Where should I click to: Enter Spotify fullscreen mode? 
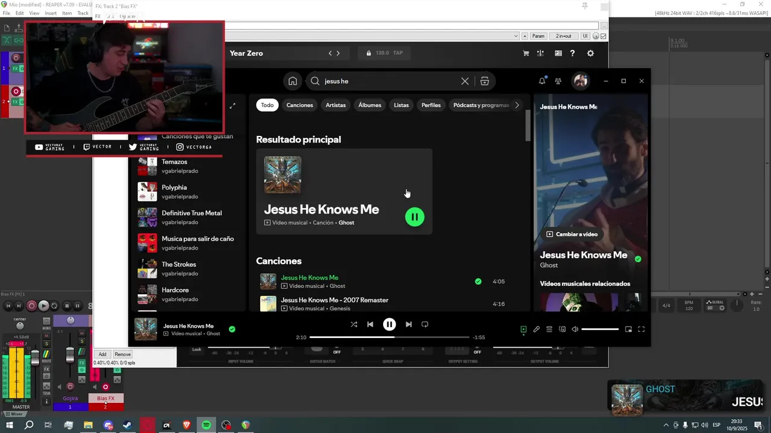[641, 329]
